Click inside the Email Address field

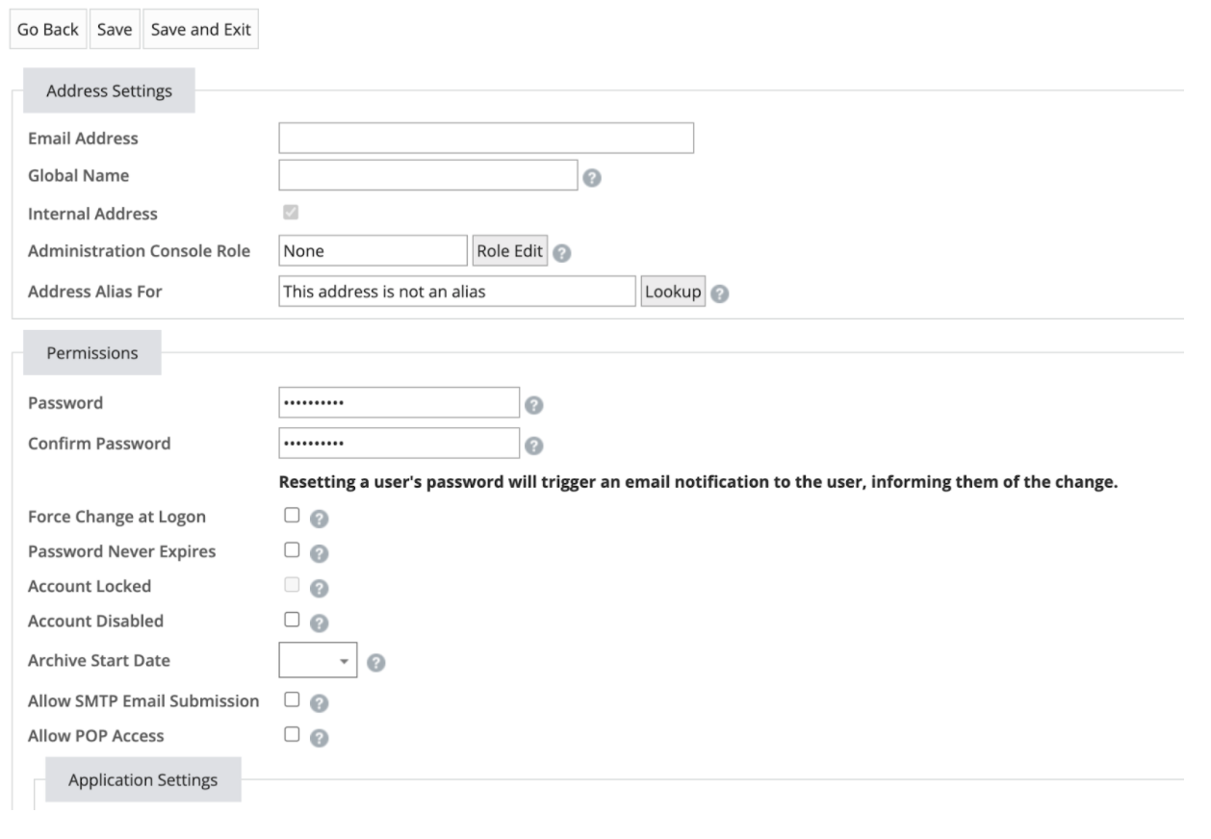coord(484,137)
